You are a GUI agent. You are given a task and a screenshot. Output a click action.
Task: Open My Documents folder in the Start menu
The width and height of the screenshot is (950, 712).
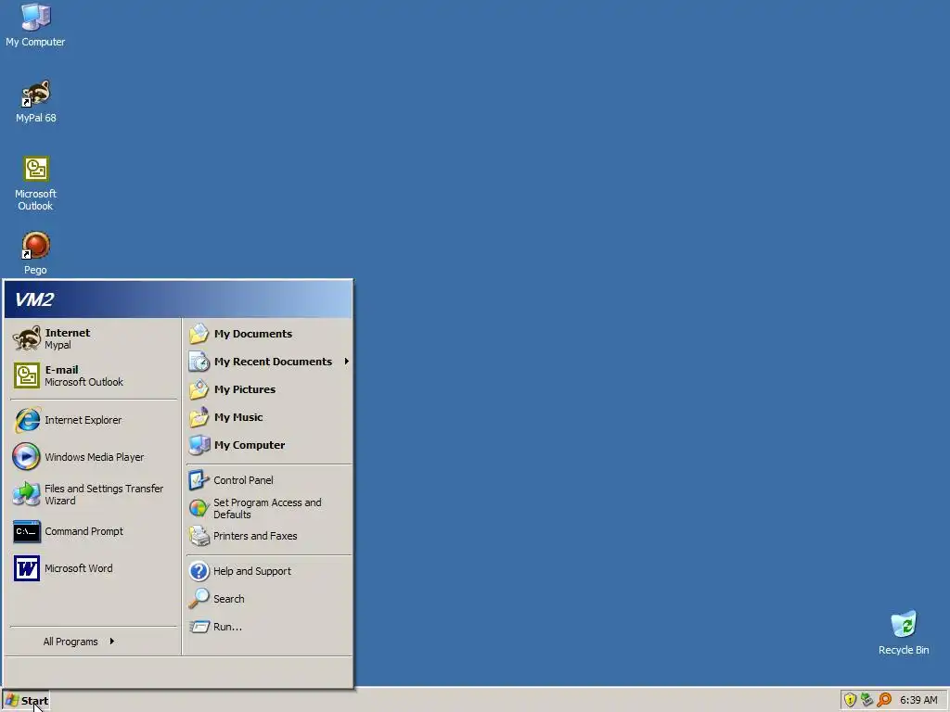click(269, 334)
